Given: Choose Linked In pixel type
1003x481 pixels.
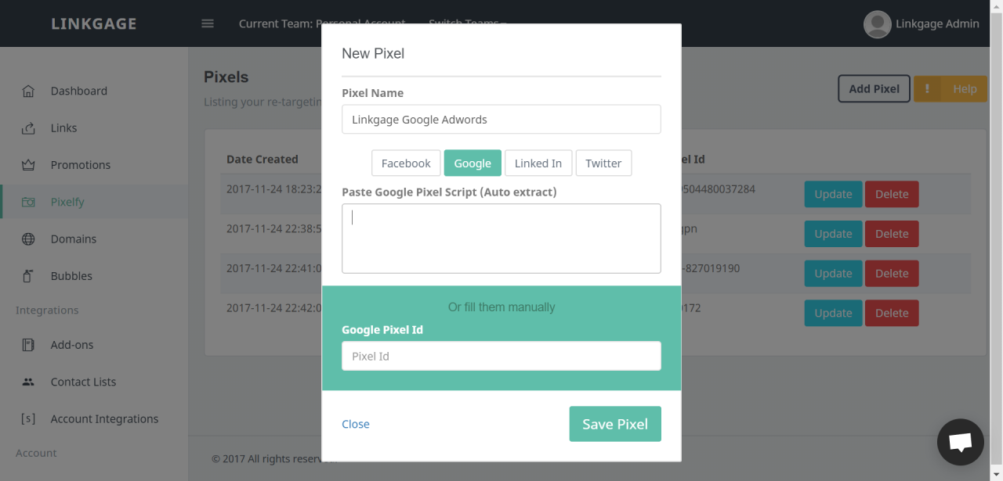Looking at the screenshot, I should coord(538,163).
